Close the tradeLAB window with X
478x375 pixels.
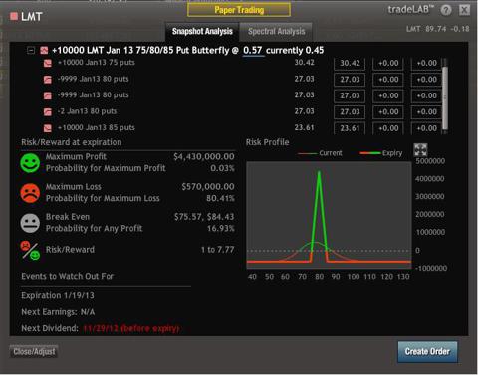464,10
